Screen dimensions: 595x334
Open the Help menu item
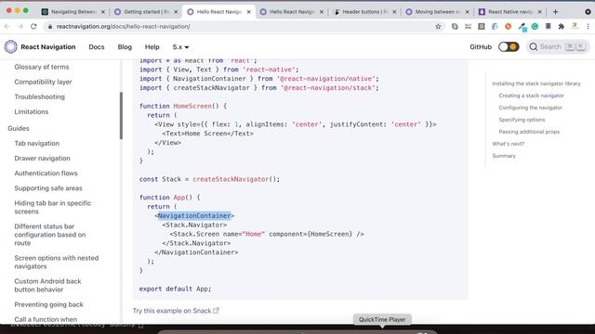click(x=152, y=47)
